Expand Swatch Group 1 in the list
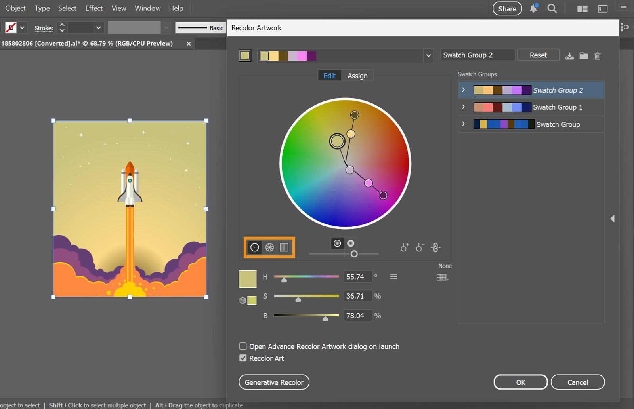The height and width of the screenshot is (409, 634). (x=464, y=107)
